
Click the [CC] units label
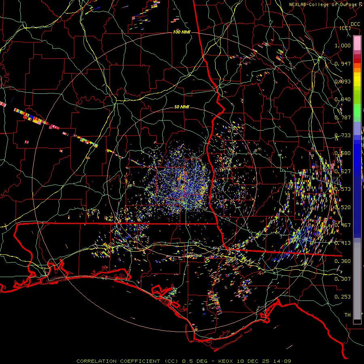pos(345,28)
